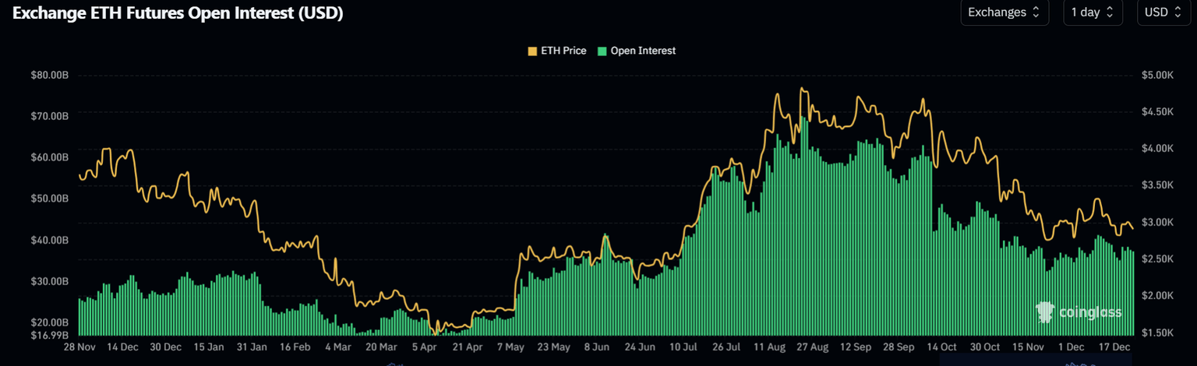Toggle the Open Interest legend label
Image resolution: width=1197 pixels, height=366 pixels.
643,51
